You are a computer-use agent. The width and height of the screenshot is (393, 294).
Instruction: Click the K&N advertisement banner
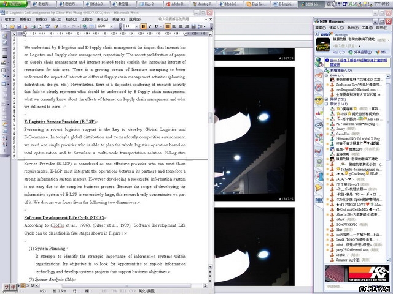click(x=357, y=274)
